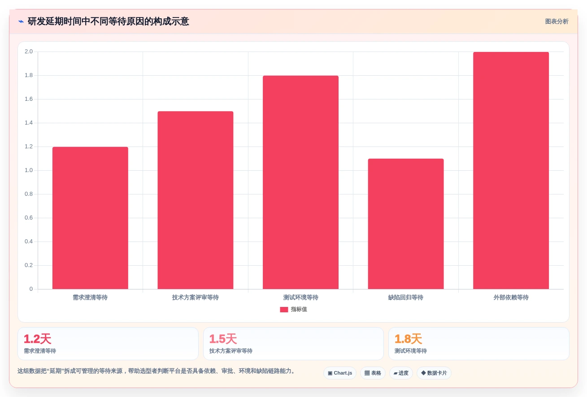Click the description text starting with 这组数据把
This screenshot has height=397, width=587.
(157, 371)
